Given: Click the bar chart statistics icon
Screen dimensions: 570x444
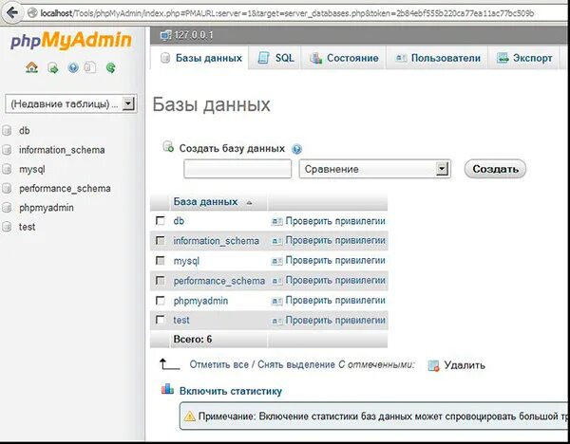Looking at the screenshot, I should pyautogui.click(x=167, y=389).
